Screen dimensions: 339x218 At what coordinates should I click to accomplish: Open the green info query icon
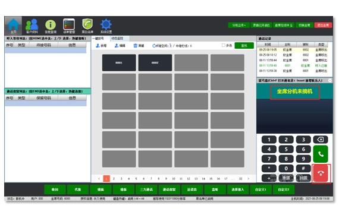(x=51, y=25)
